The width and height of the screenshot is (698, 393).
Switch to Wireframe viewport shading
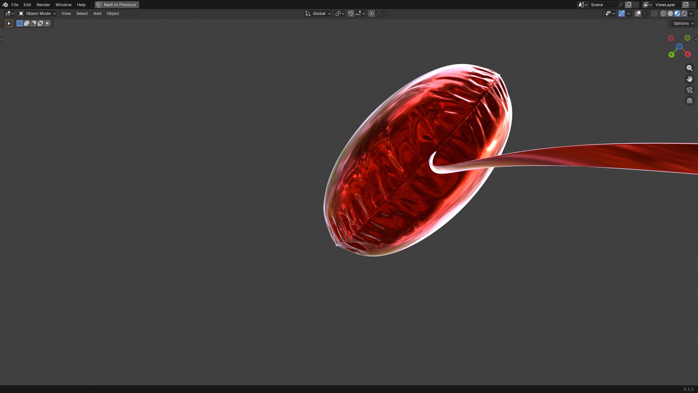coord(663,13)
